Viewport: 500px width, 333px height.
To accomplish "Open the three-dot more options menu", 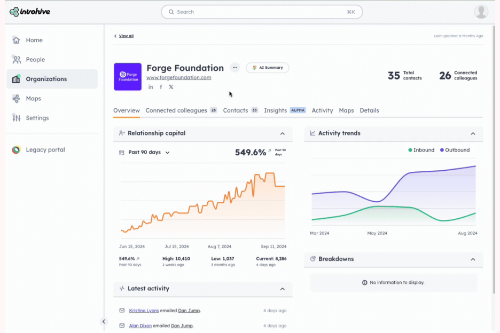I will click(x=235, y=68).
